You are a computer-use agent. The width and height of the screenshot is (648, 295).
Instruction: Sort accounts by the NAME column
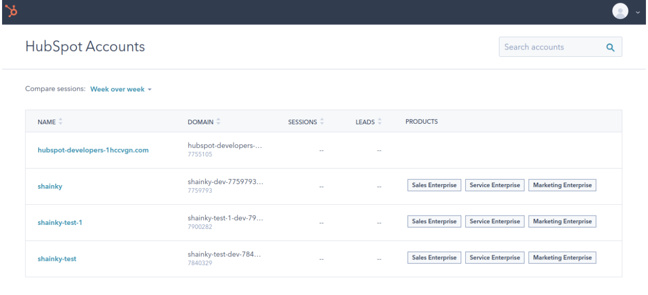50,122
